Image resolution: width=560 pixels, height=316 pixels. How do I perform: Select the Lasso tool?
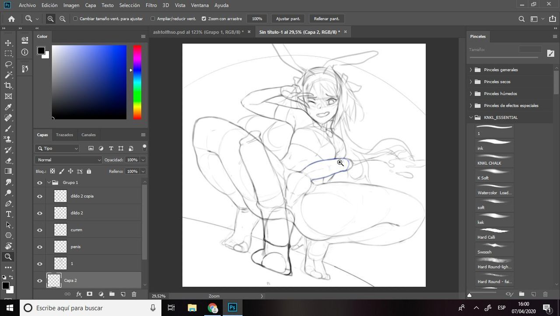[x=8, y=64]
